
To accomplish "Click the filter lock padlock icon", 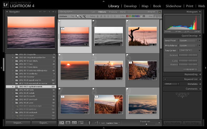I will click(159, 12).
